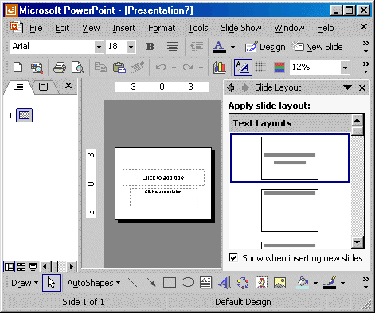The height and width of the screenshot is (313, 375).
Task: Select the Format Painter brush
Action: 138,68
